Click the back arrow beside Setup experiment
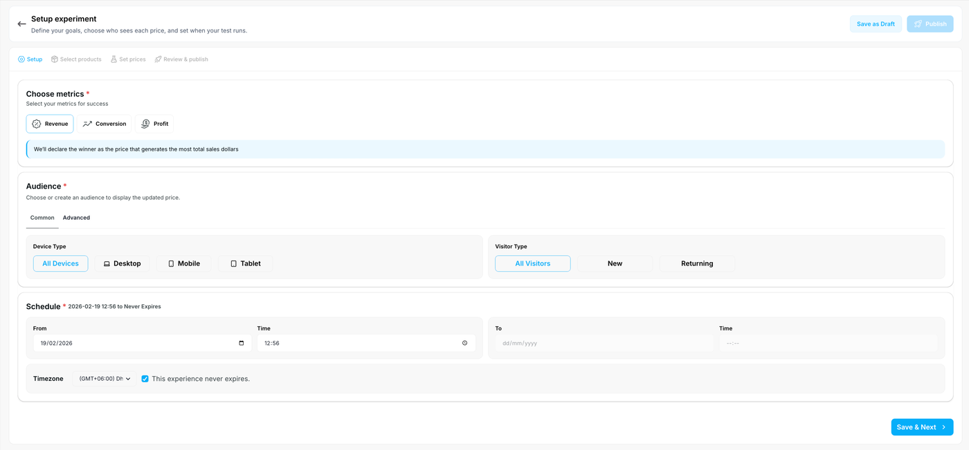 coord(21,24)
